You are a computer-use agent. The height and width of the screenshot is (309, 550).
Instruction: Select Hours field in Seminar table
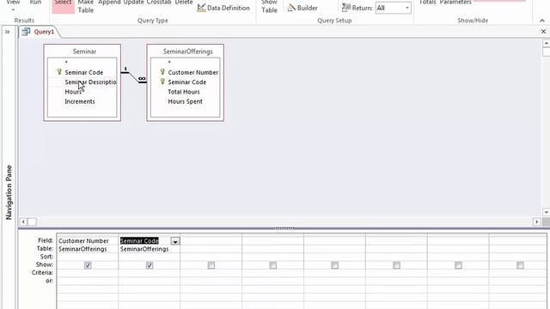(x=73, y=92)
